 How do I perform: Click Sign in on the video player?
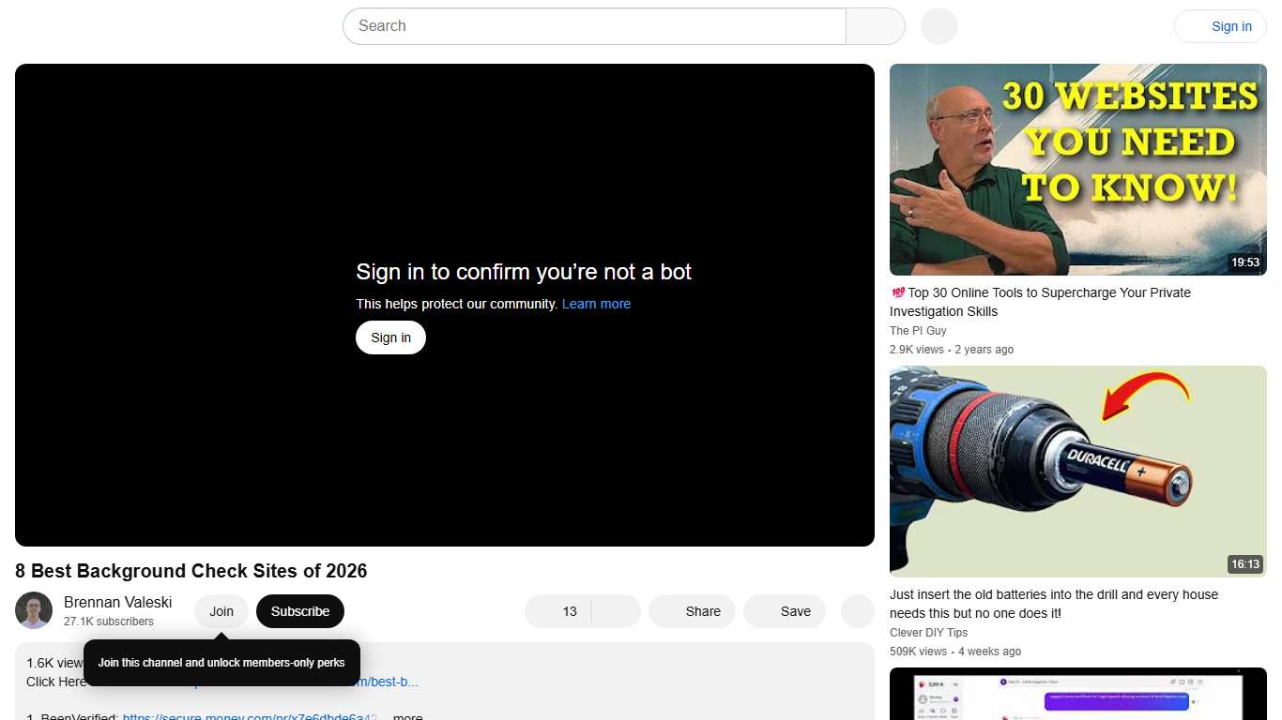tap(390, 337)
